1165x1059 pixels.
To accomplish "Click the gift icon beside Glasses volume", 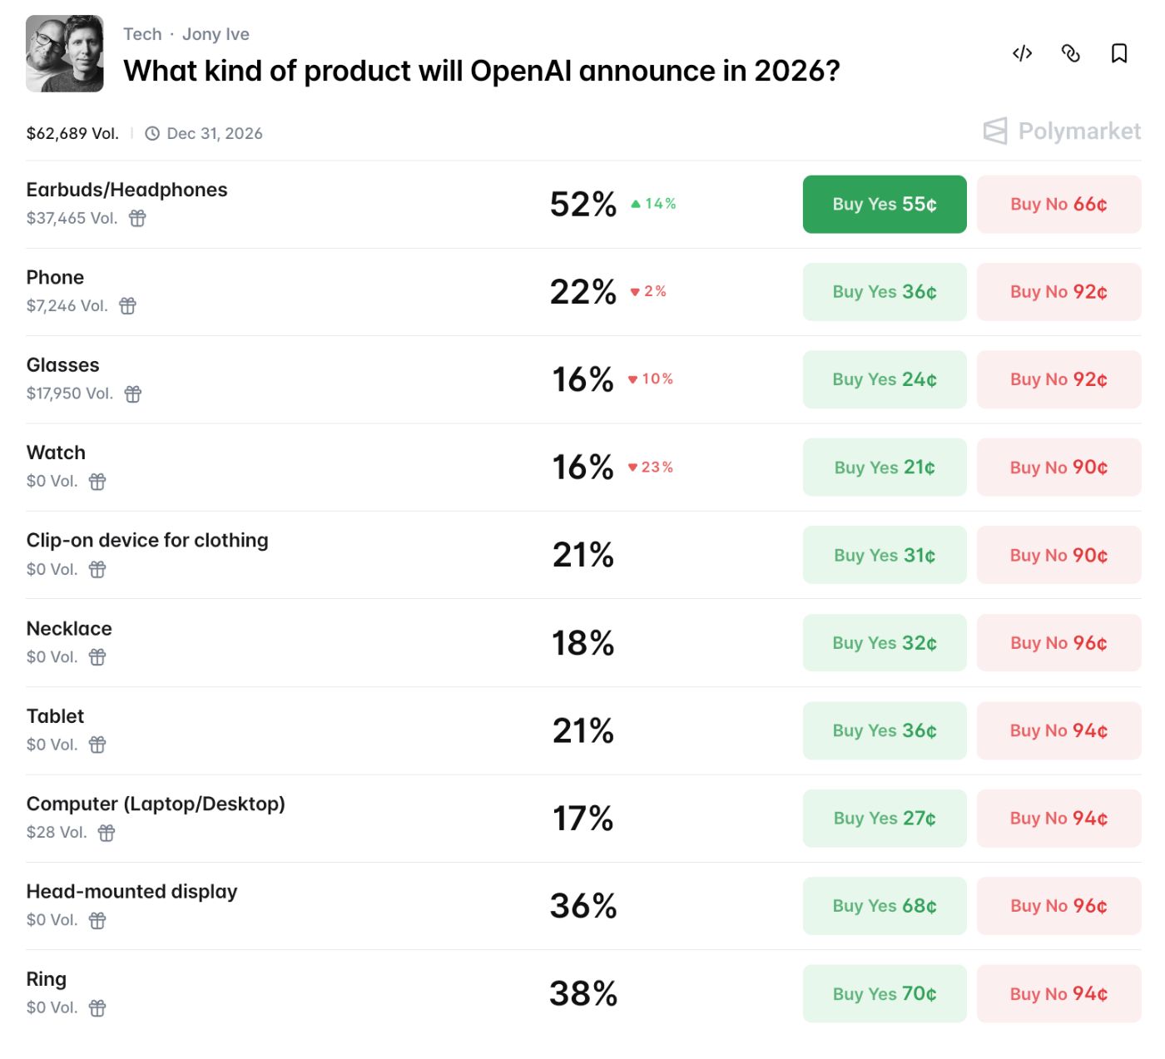I will [x=132, y=393].
